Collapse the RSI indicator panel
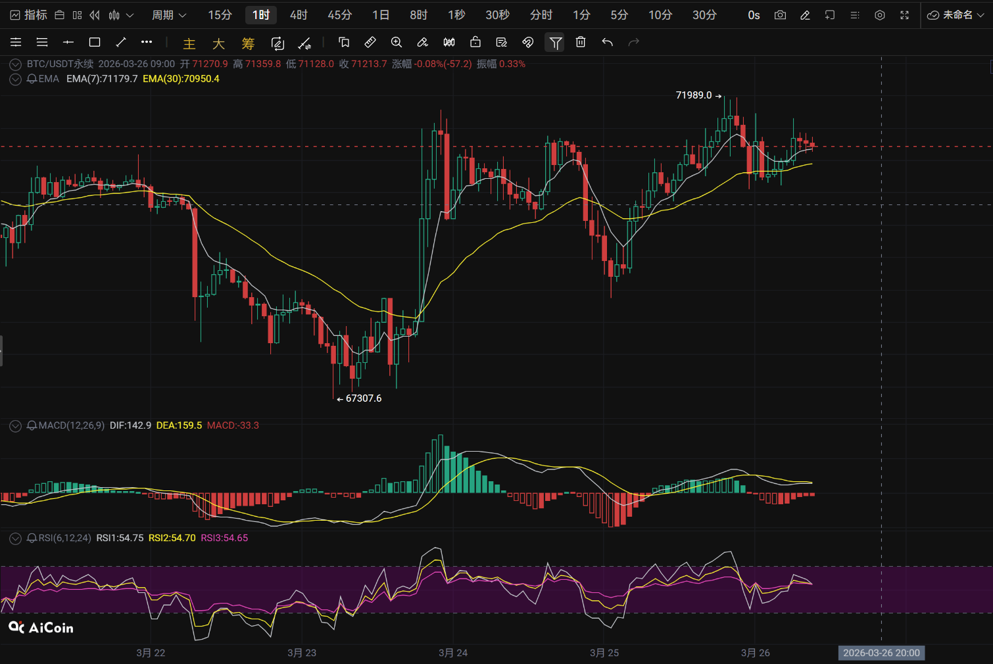The image size is (993, 664). 15,538
